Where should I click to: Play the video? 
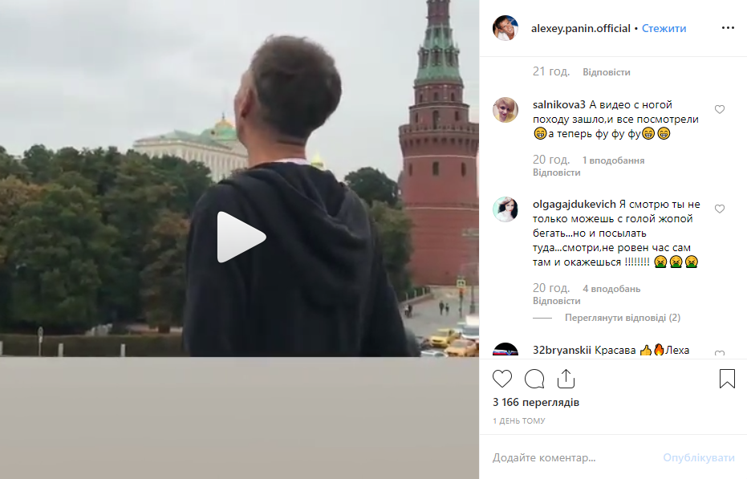242,237
